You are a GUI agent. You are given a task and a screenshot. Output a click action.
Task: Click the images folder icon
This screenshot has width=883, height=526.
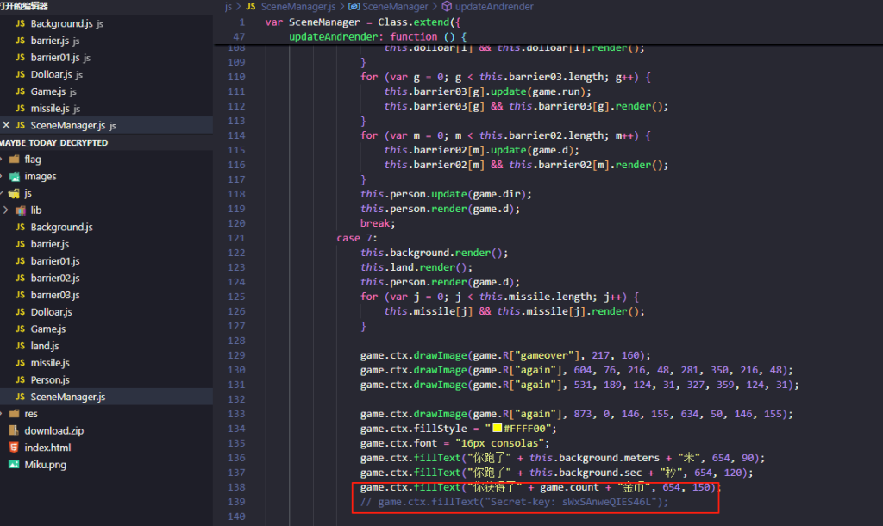[14, 176]
